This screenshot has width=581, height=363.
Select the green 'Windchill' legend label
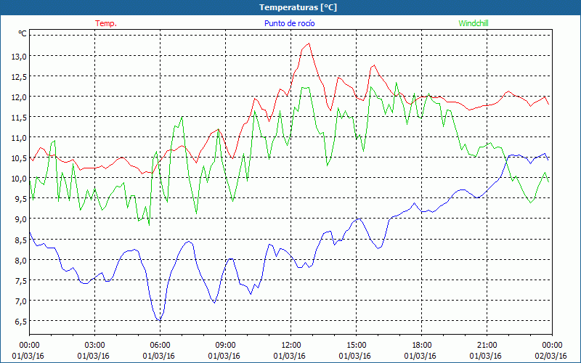[474, 23]
